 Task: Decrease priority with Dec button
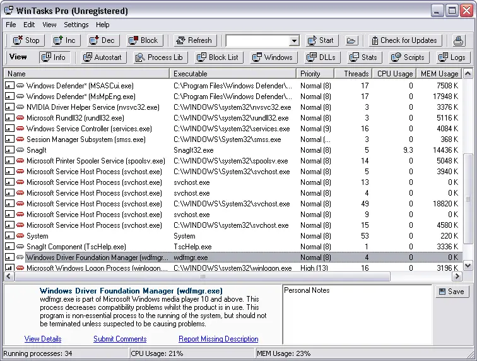102,40
